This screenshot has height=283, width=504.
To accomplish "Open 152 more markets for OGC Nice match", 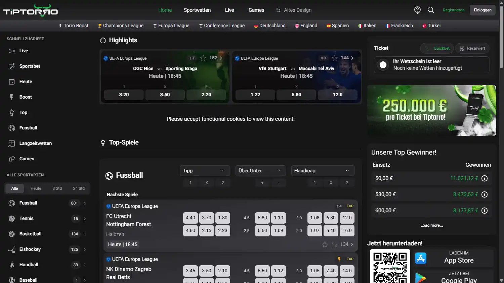I will point(216,58).
